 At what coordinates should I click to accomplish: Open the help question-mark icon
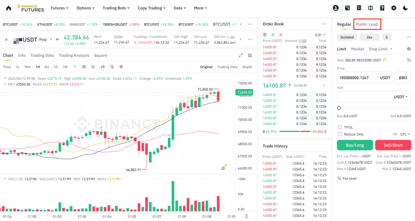(x=382, y=8)
